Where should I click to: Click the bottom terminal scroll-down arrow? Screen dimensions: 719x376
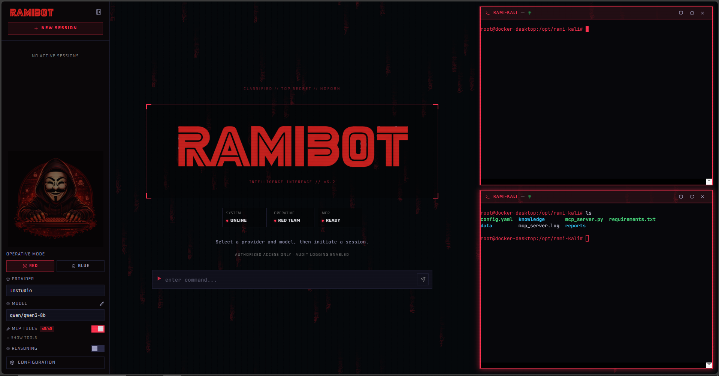(709, 365)
